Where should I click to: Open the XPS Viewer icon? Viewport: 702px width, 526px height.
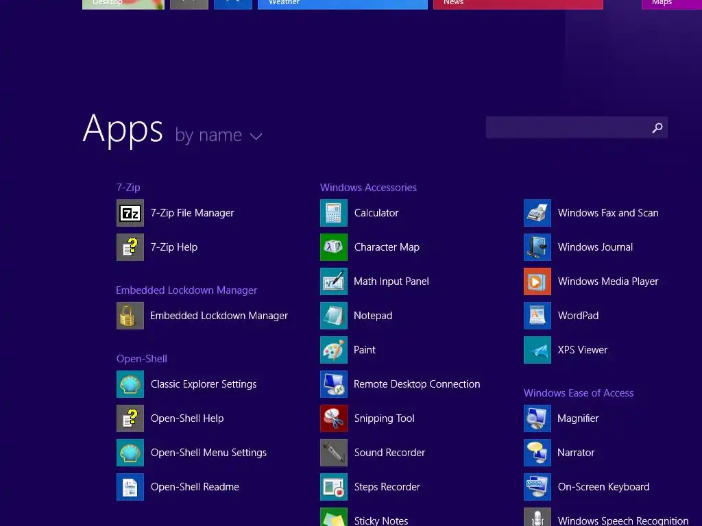tap(537, 350)
